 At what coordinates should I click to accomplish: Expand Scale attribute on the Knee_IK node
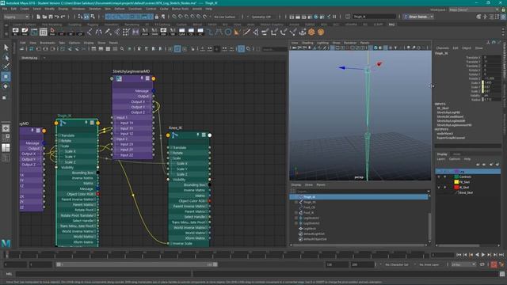pos(171,158)
